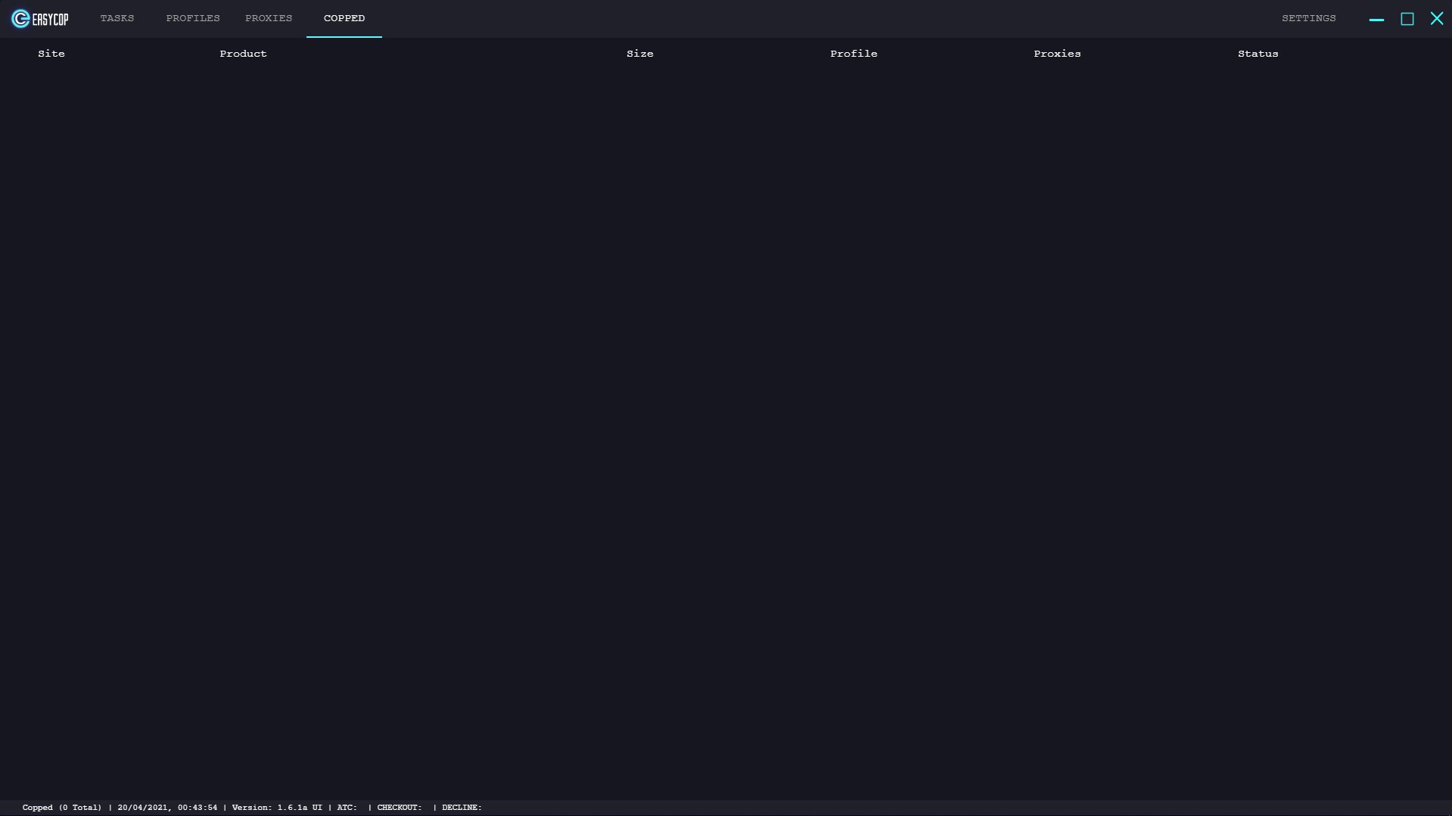This screenshot has height=816, width=1452.
Task: Click the EasyCop logo icon
Action: pos(21,19)
